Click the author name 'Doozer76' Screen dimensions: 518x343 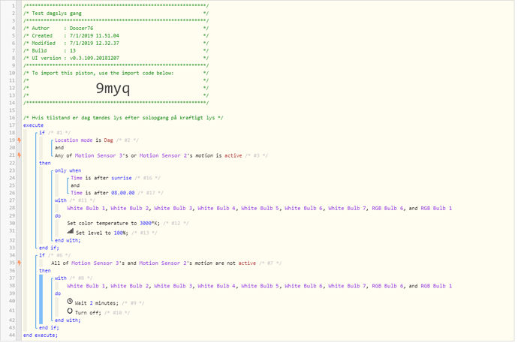coord(81,28)
